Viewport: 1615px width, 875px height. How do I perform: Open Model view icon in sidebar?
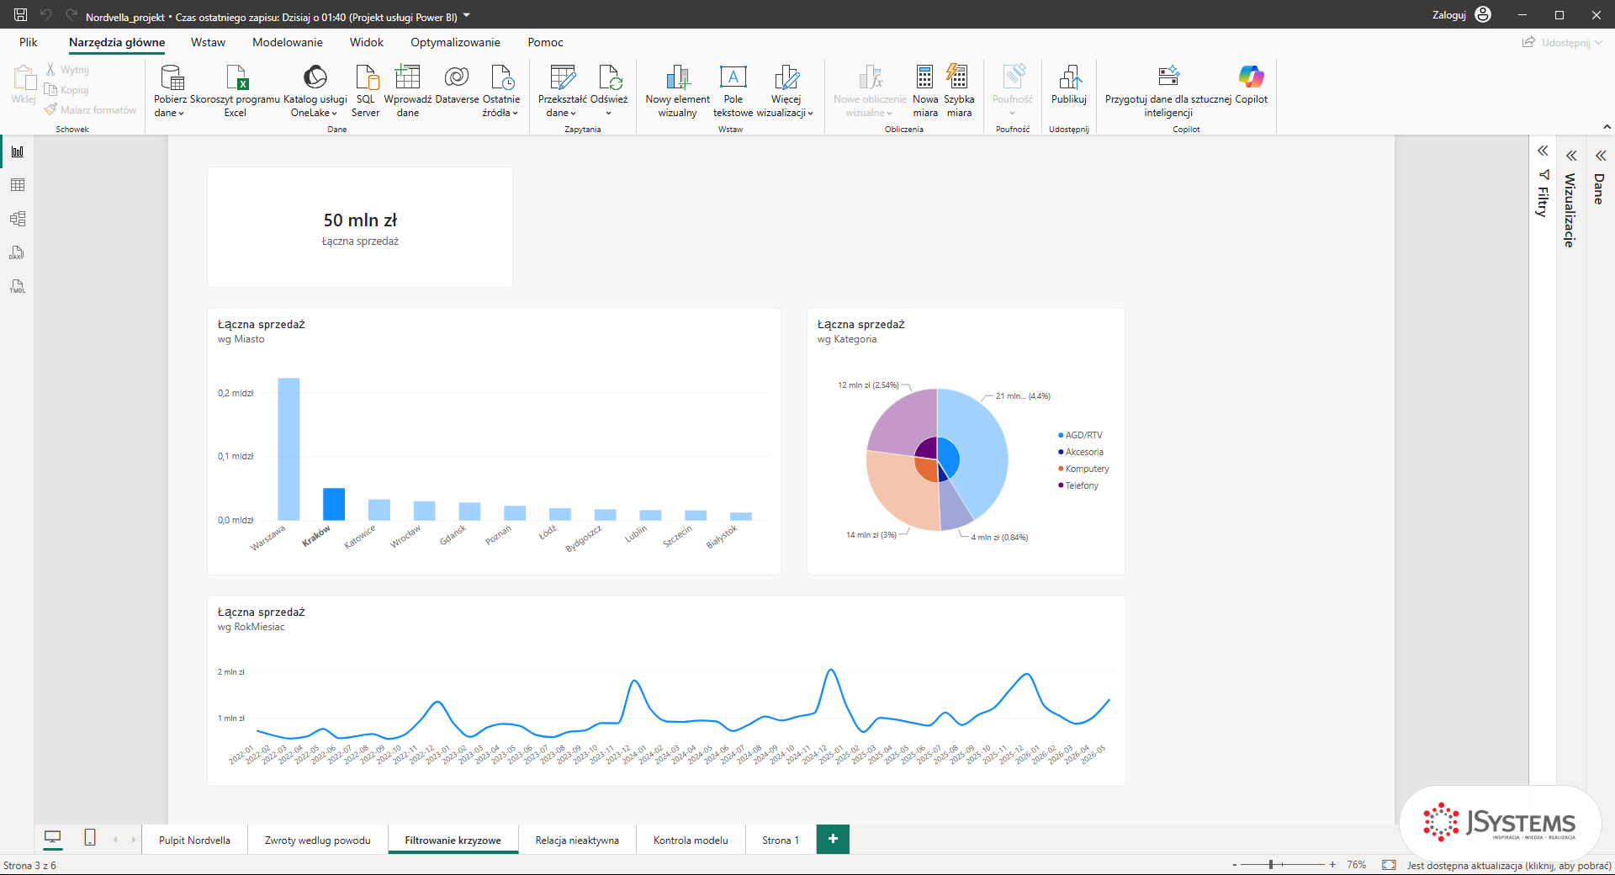17,219
